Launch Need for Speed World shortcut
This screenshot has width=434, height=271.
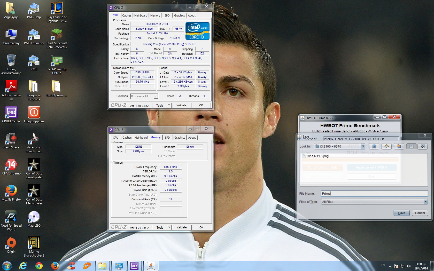[x=11, y=221]
